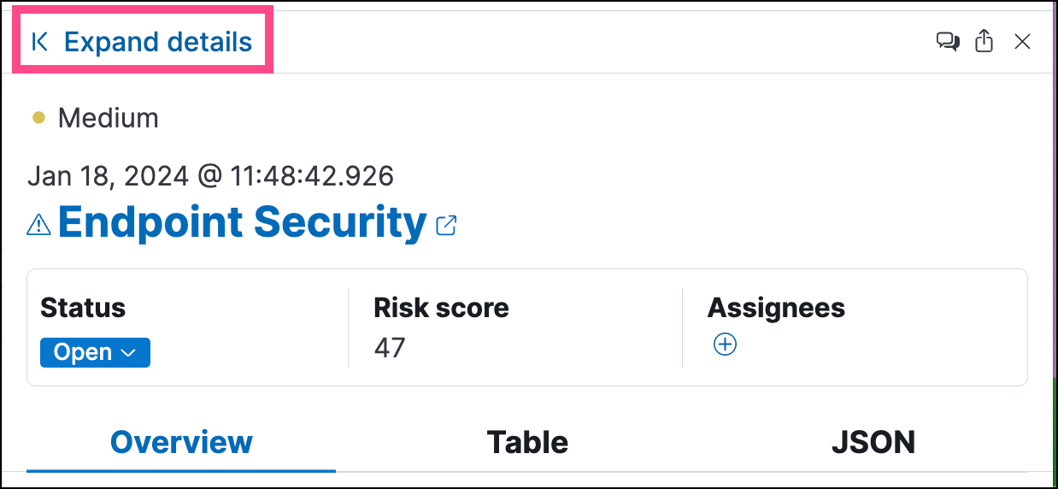Close the alert details flyout
1058x489 pixels.
pos(1022,42)
